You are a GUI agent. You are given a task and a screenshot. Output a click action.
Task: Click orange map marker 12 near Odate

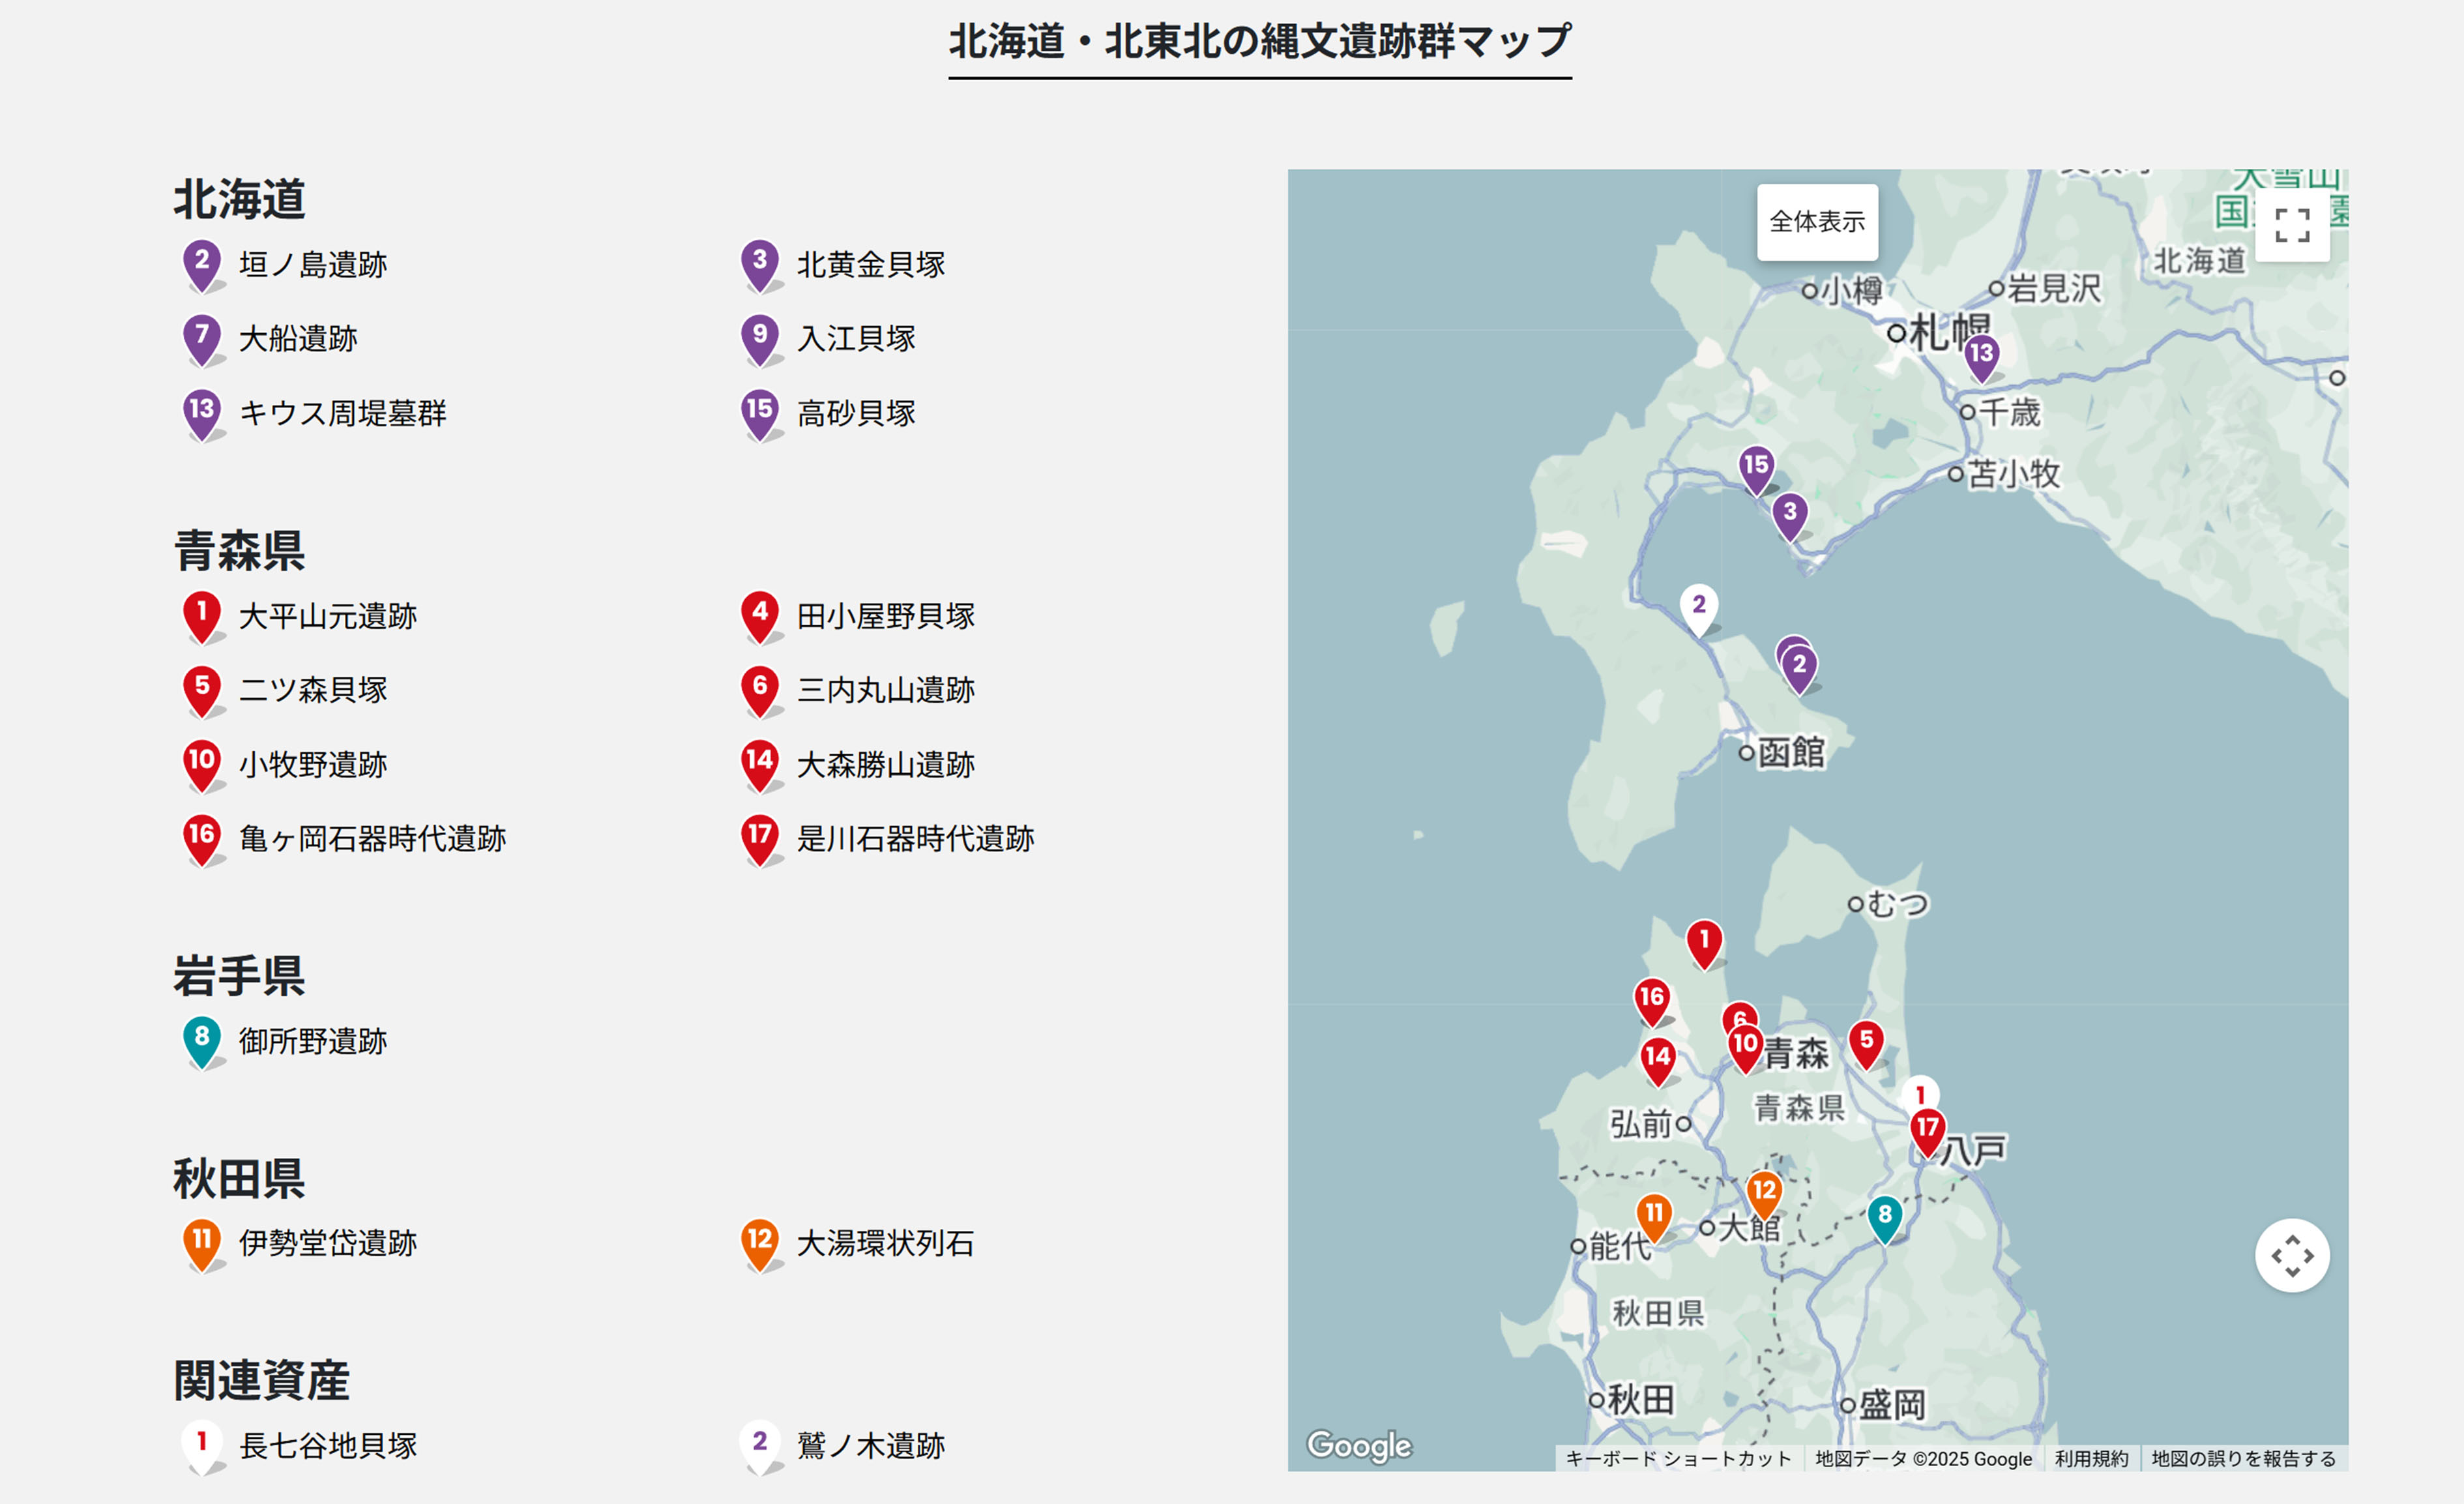click(1764, 1192)
